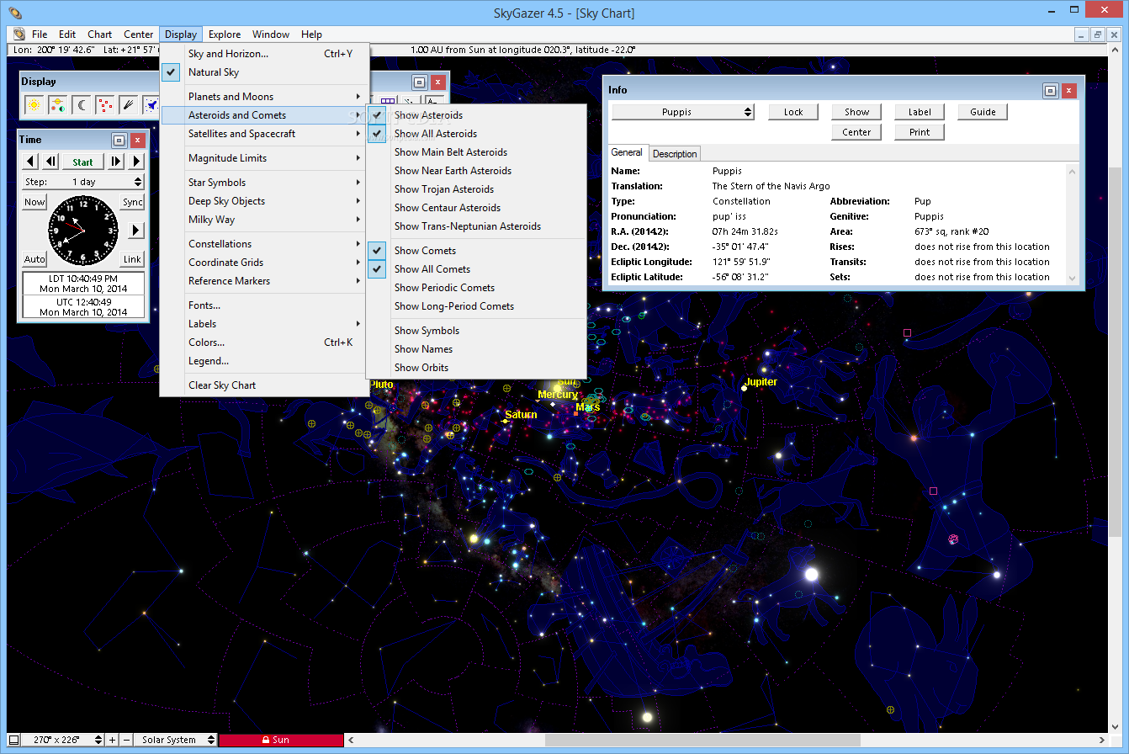Switch to the Description tab
Viewport: 1129px width, 754px height.
click(x=675, y=154)
